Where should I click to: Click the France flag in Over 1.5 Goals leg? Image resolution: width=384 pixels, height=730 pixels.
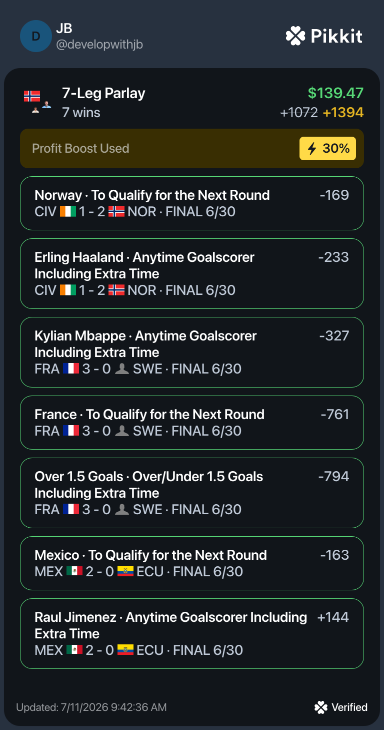pos(71,509)
